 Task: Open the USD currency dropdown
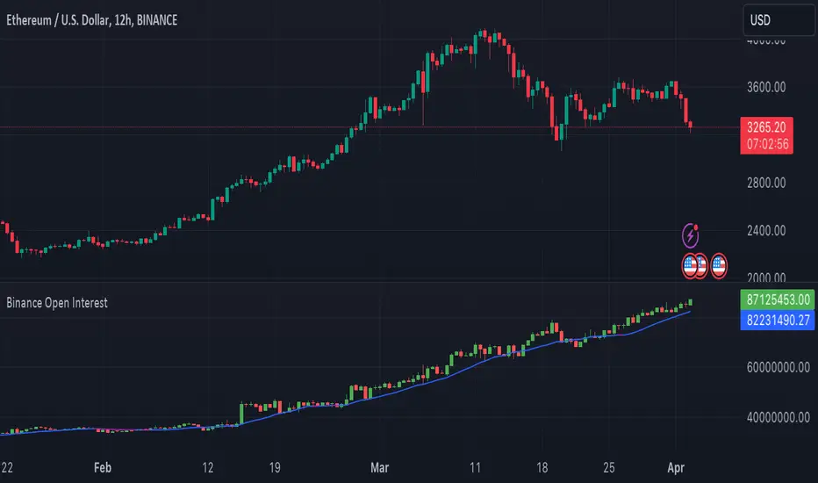(x=777, y=19)
